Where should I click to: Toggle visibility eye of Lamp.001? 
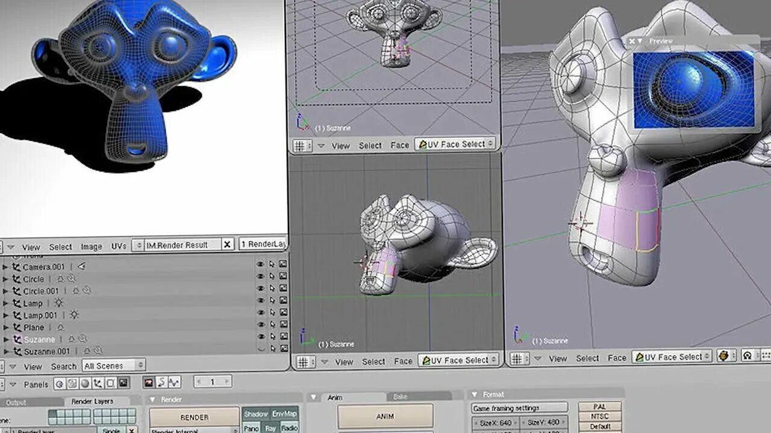261,312
